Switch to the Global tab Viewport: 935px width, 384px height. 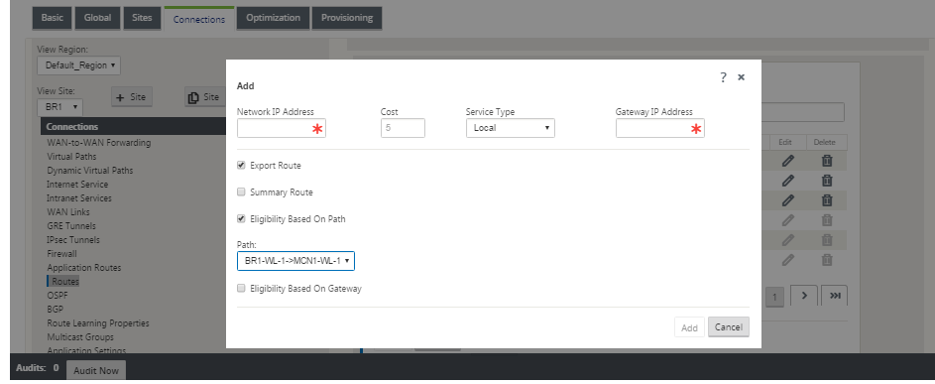pos(97,18)
